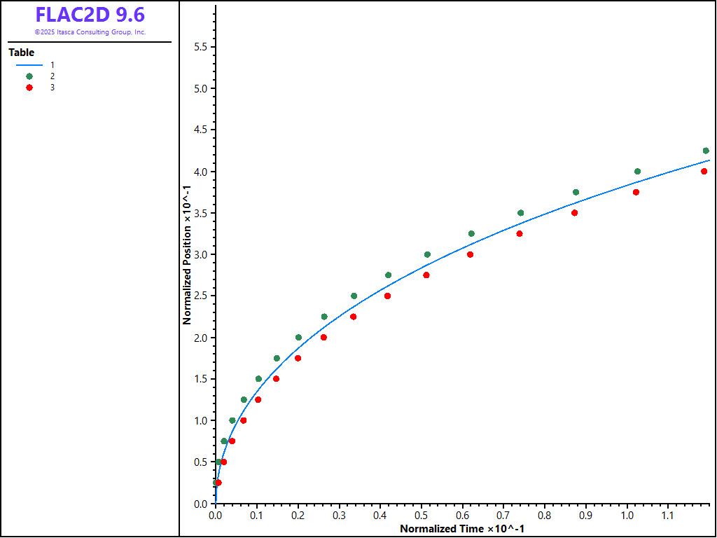
Task: Click the rightmost red data point
Action: 704,171
